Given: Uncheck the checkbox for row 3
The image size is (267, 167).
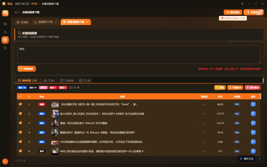Looking at the screenshot, I should click(x=20, y=123).
